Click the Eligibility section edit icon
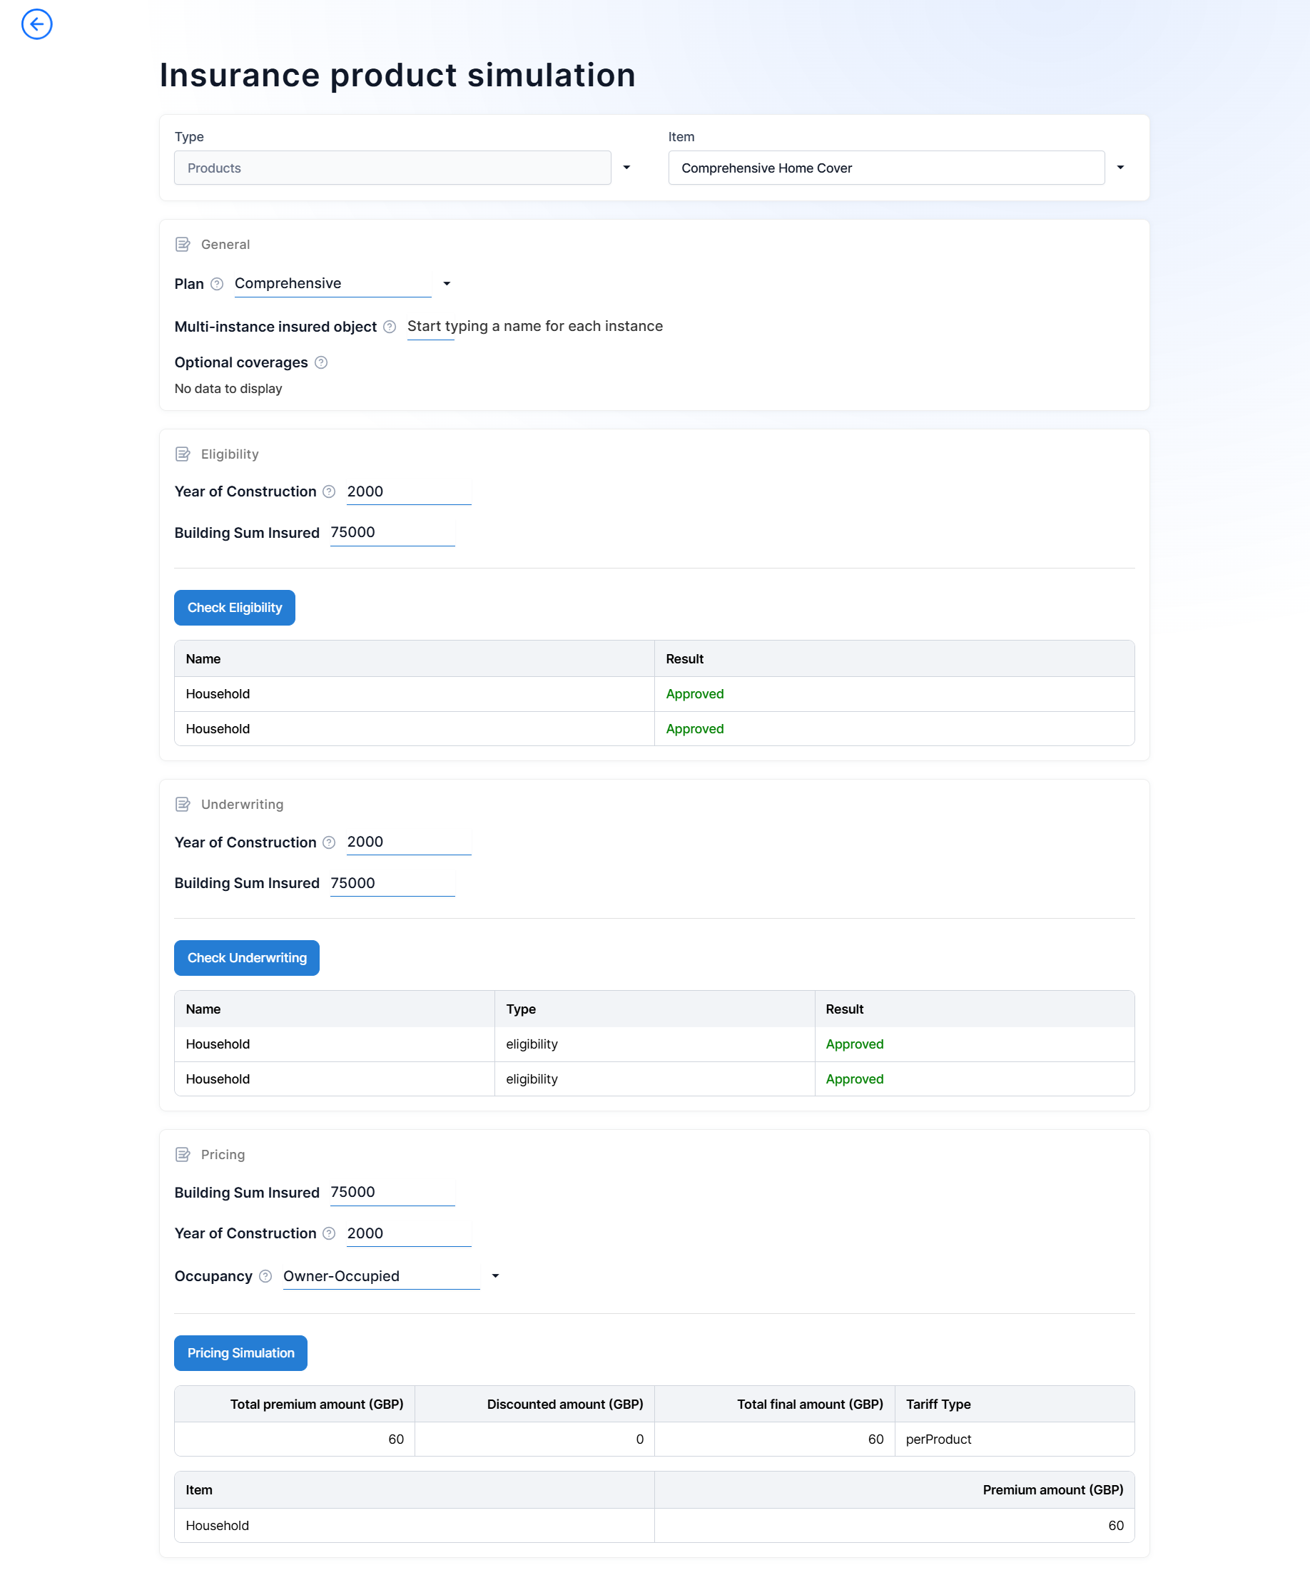This screenshot has width=1310, height=1570. (x=183, y=454)
